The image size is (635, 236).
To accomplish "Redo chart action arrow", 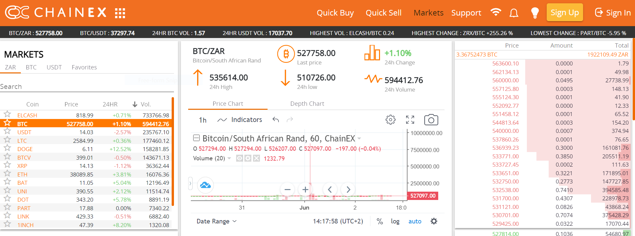I will (290, 119).
